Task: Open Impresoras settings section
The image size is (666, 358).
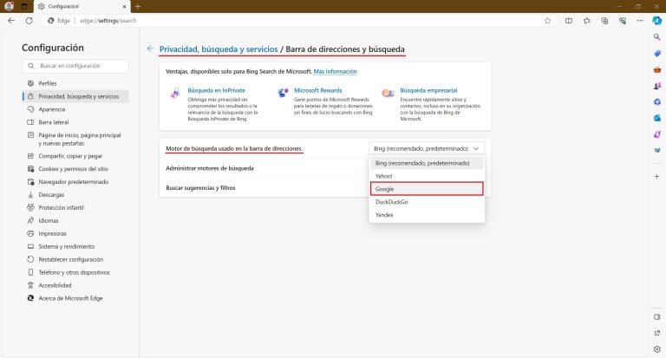Action: pyautogui.click(x=75, y=233)
